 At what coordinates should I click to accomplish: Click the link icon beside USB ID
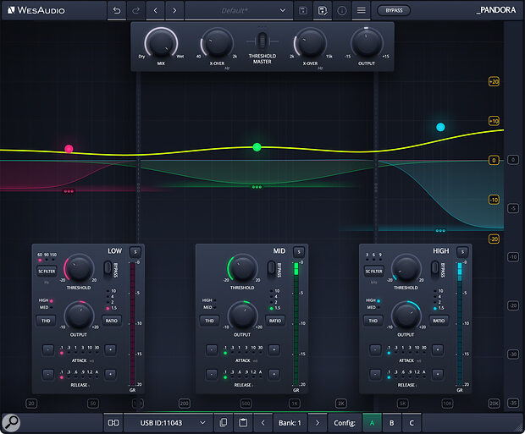click(113, 423)
